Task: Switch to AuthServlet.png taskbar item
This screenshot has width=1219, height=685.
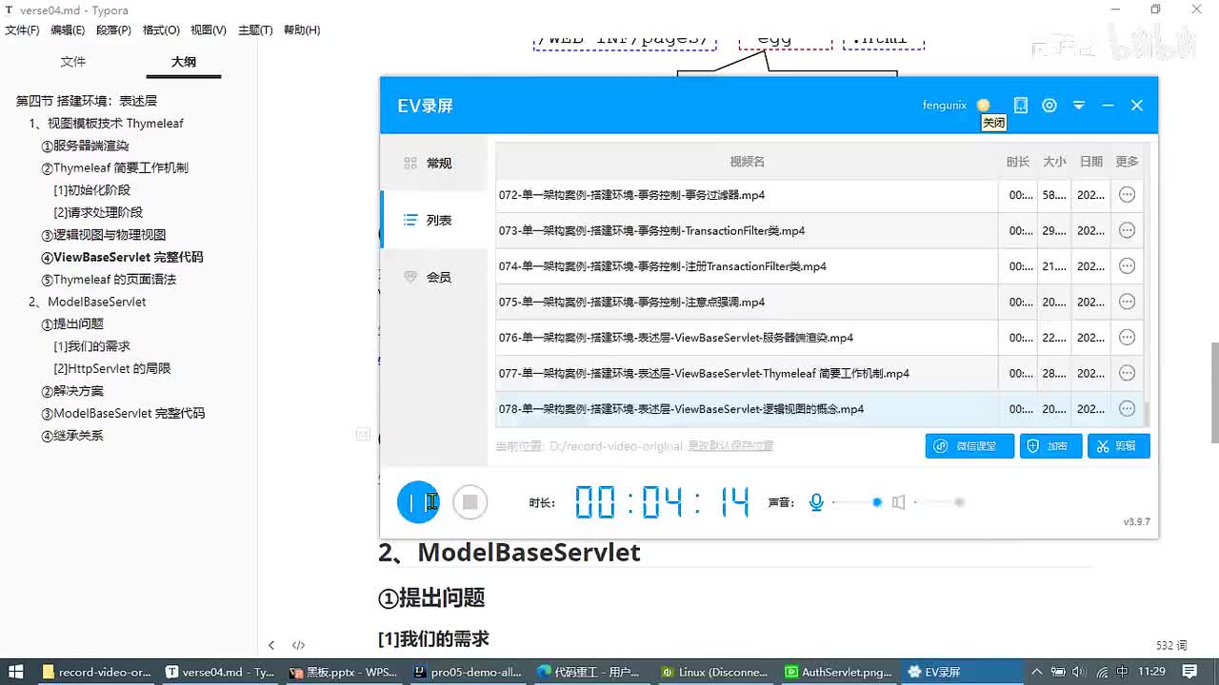Action: click(838, 672)
